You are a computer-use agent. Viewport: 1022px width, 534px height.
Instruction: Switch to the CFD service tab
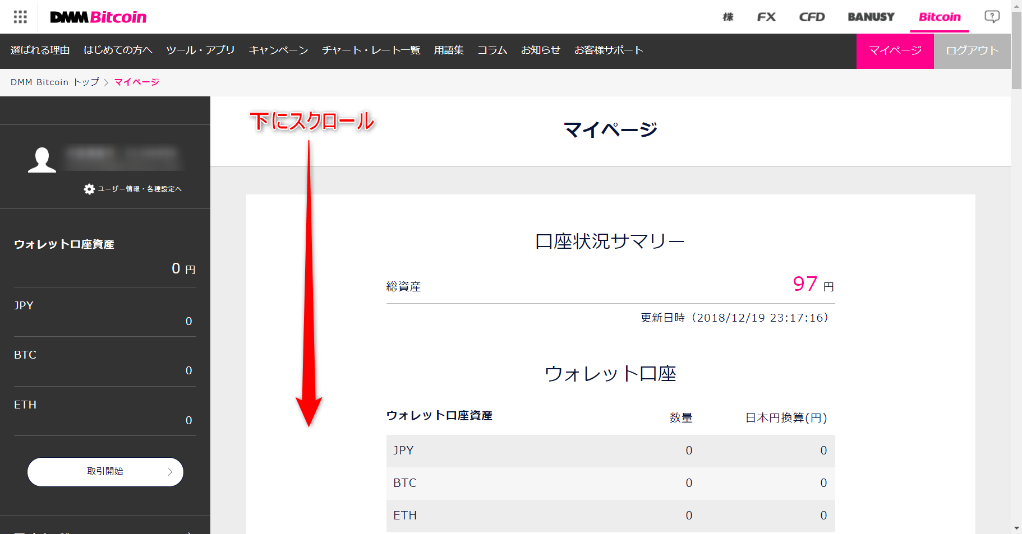coord(812,17)
